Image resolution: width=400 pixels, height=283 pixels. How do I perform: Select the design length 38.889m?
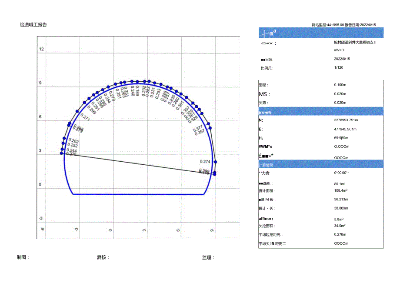click(x=341, y=208)
